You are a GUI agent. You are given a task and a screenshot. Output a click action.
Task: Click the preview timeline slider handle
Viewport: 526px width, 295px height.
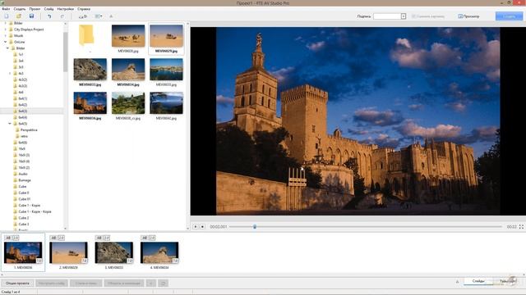[255, 226]
